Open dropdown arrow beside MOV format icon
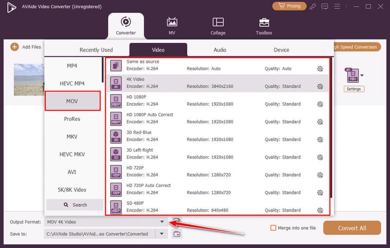This screenshot has height=248, width=390. [362, 76]
